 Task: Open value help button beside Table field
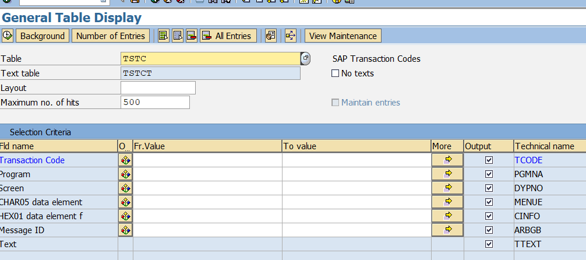coord(305,59)
